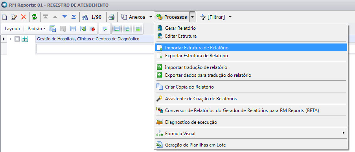Open the dropdown arrow next to Anexos
The height and width of the screenshot is (152, 355).
click(151, 17)
